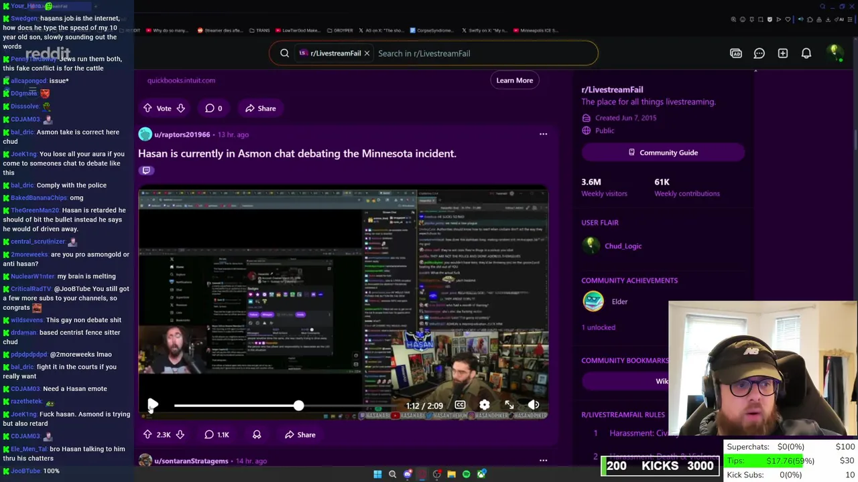Open Spotify from the taskbar
This screenshot has height=482, width=858.
[x=467, y=474]
